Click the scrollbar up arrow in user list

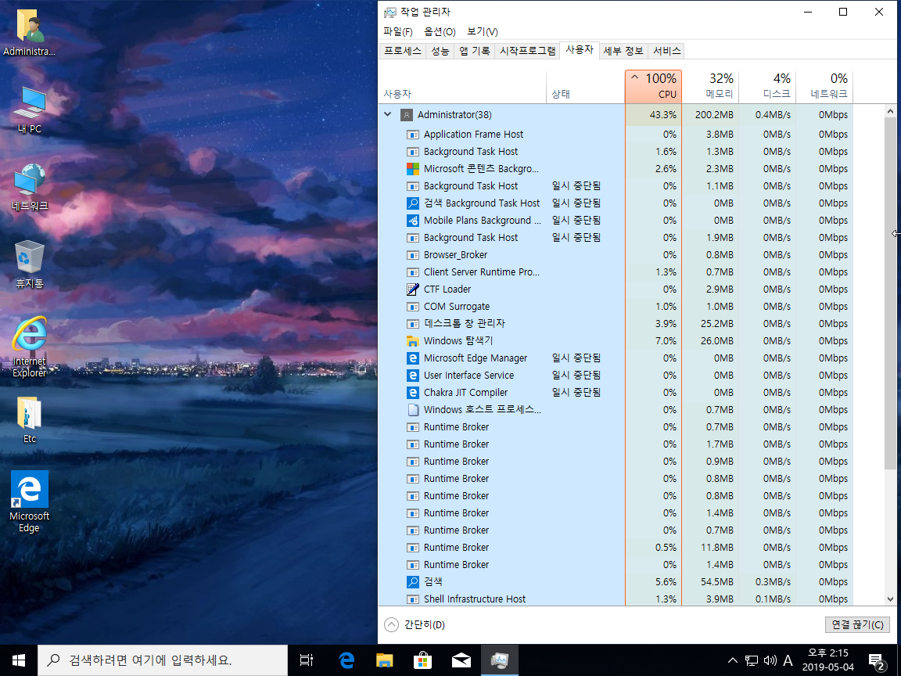click(890, 111)
